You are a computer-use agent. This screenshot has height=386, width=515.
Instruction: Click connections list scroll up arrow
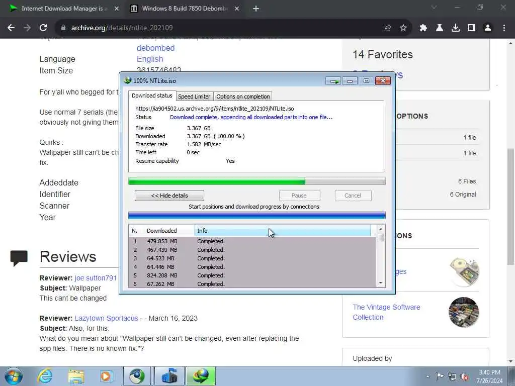(x=381, y=229)
